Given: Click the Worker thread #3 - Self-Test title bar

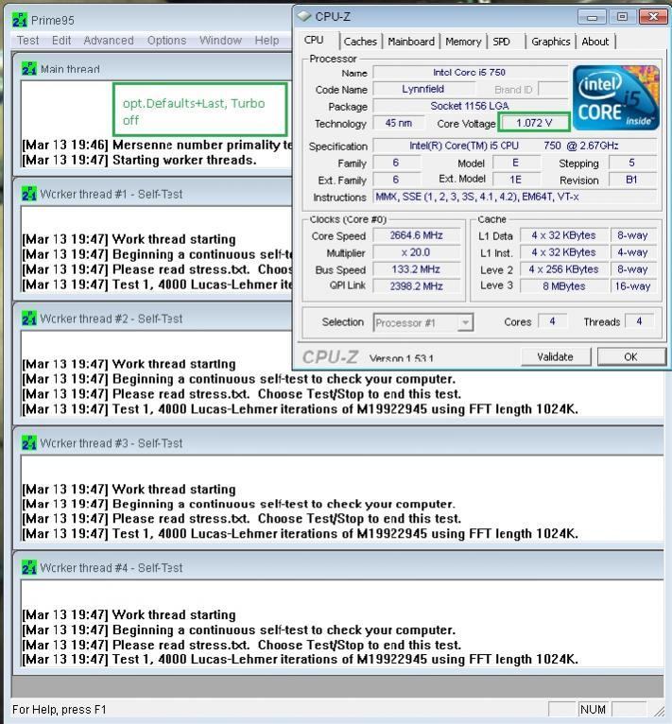Looking at the screenshot, I should 338,443.
